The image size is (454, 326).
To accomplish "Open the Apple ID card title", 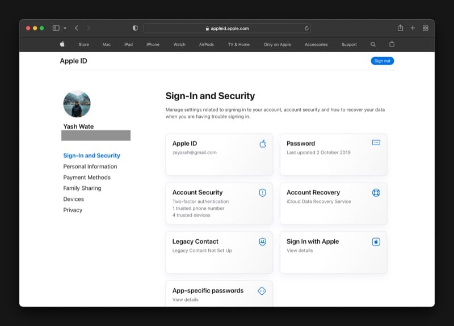I will coord(185,143).
